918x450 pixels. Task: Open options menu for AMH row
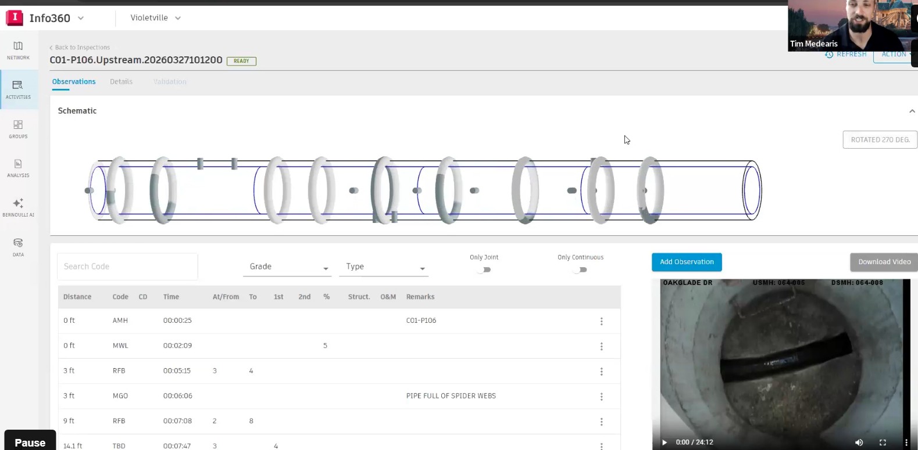click(x=601, y=321)
